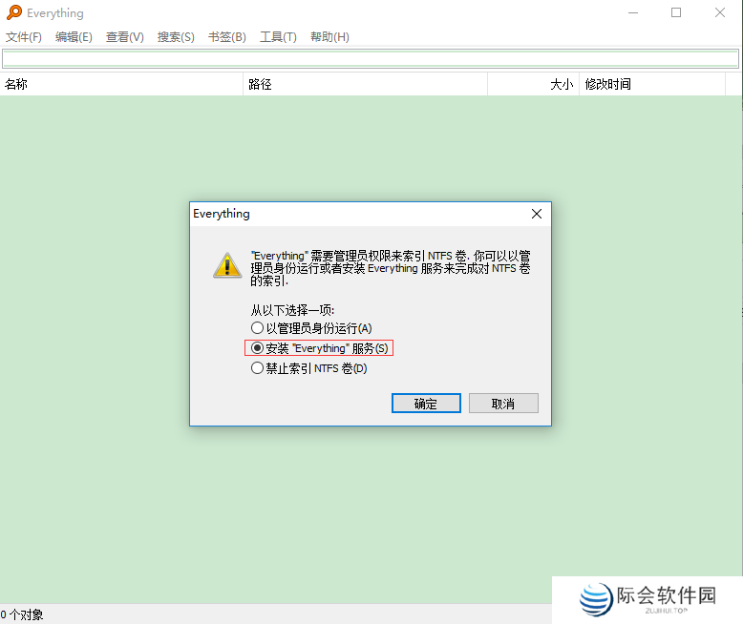Image resolution: width=743 pixels, height=624 pixels.
Task: Click the warning triangle icon in dialog
Action: 226,265
